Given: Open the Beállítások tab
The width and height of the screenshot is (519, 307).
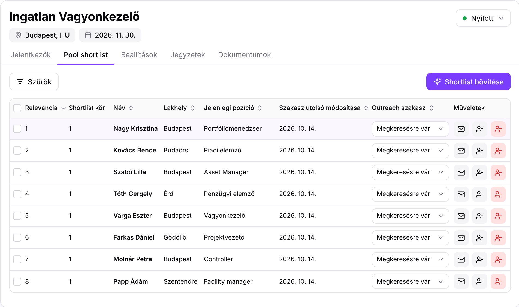Looking at the screenshot, I should (x=139, y=55).
